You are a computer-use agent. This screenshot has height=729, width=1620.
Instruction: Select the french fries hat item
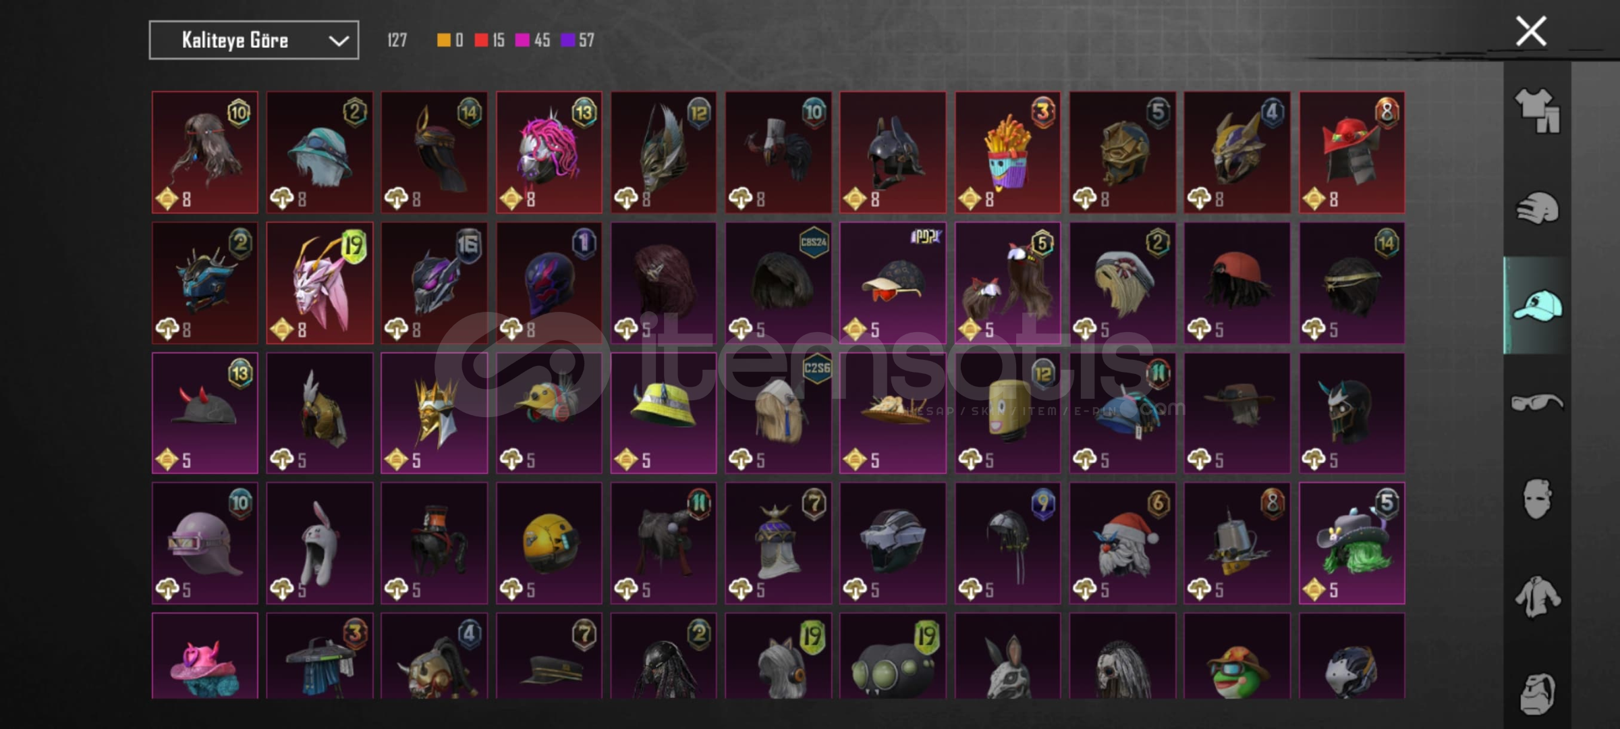click(x=1007, y=153)
